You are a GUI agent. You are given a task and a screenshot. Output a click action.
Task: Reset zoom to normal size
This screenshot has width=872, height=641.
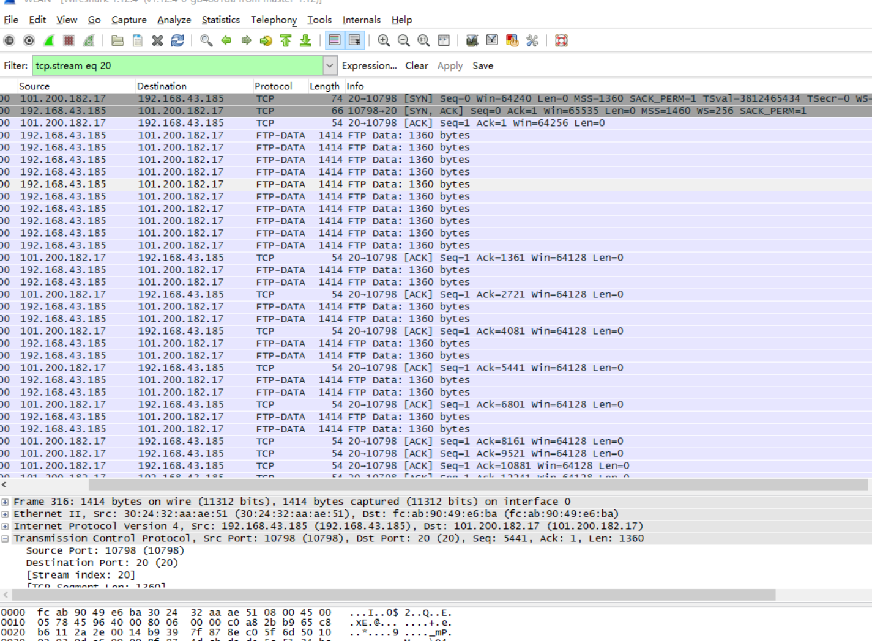coord(423,40)
